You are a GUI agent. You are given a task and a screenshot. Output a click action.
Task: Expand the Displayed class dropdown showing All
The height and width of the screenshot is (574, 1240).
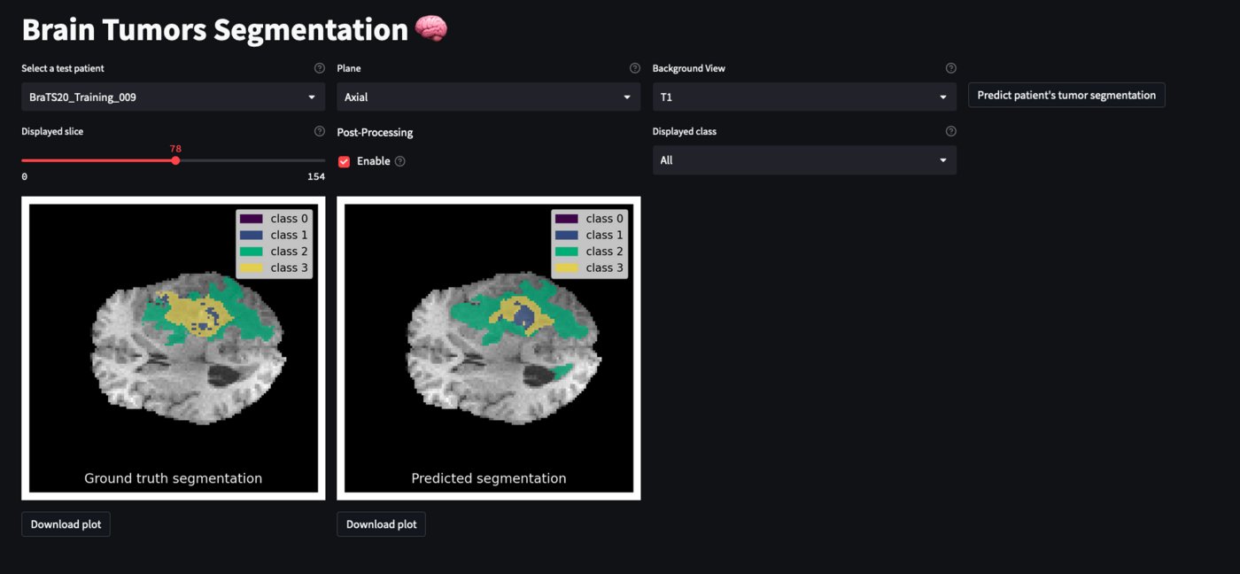click(x=803, y=160)
